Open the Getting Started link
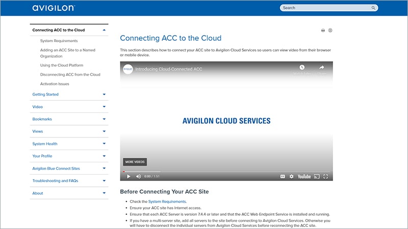Screen dimensions: 408x229 pos(45,94)
